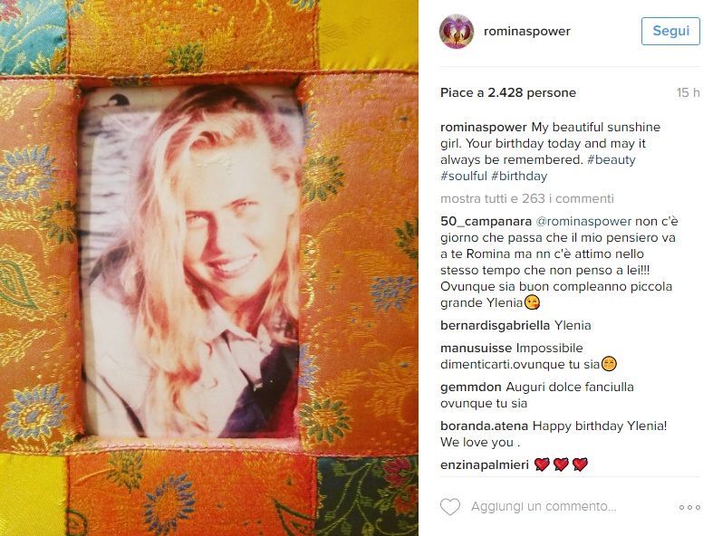Open the #beauty hashtag link
The image size is (703, 536).
(x=612, y=160)
